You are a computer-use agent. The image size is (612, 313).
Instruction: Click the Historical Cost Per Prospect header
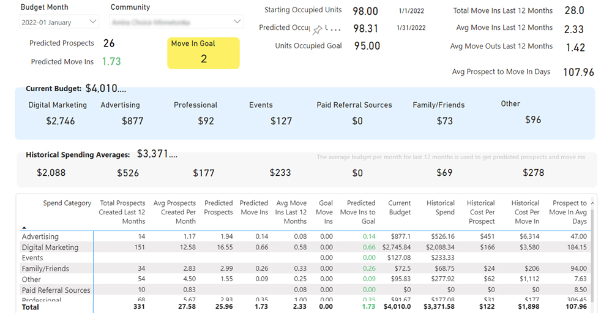tap(481, 212)
